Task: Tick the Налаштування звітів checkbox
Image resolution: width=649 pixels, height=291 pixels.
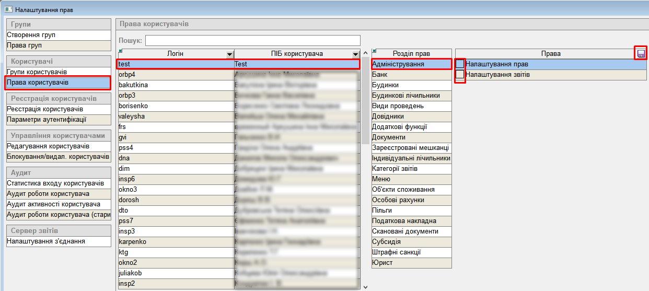Action: click(x=460, y=75)
